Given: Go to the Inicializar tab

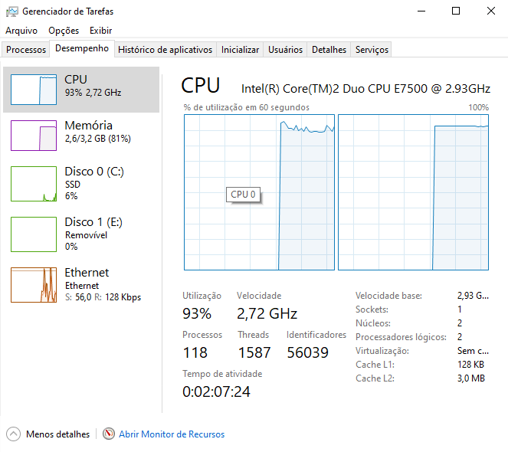Looking at the screenshot, I should click(240, 50).
